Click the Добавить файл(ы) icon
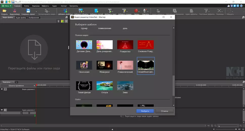This screenshot has height=131, width=245. [x=65, y=11]
